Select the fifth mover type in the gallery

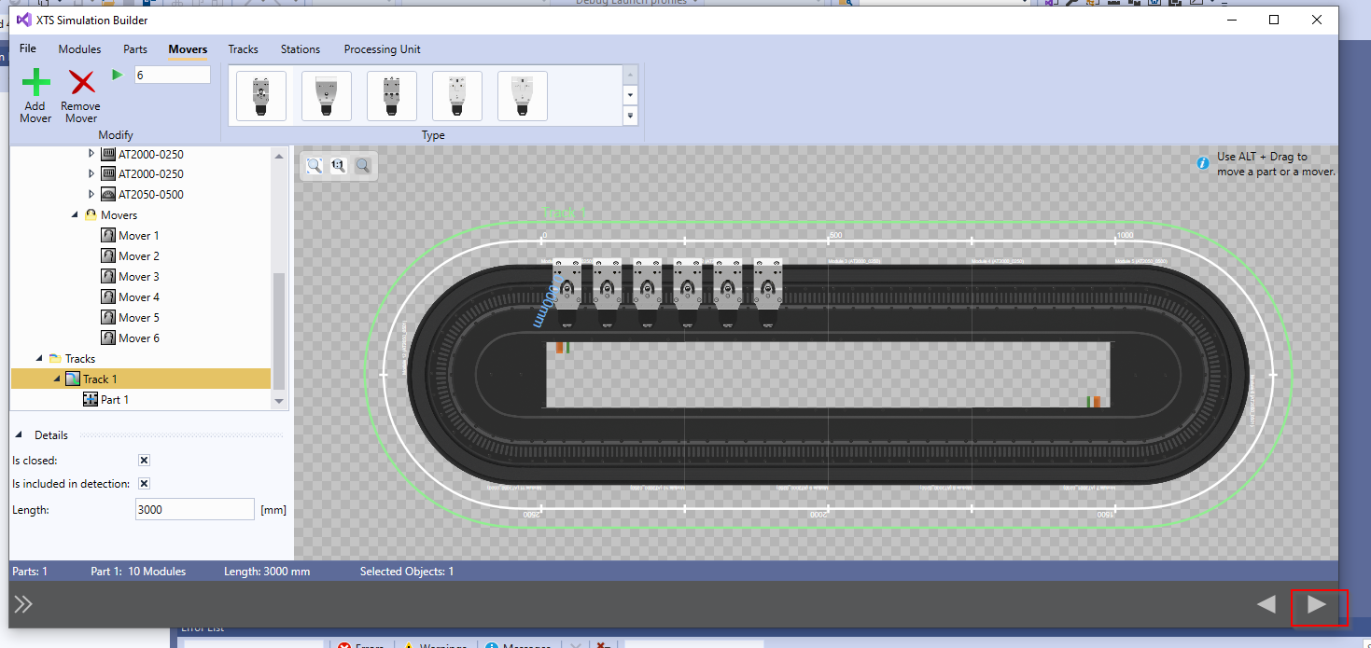523,96
